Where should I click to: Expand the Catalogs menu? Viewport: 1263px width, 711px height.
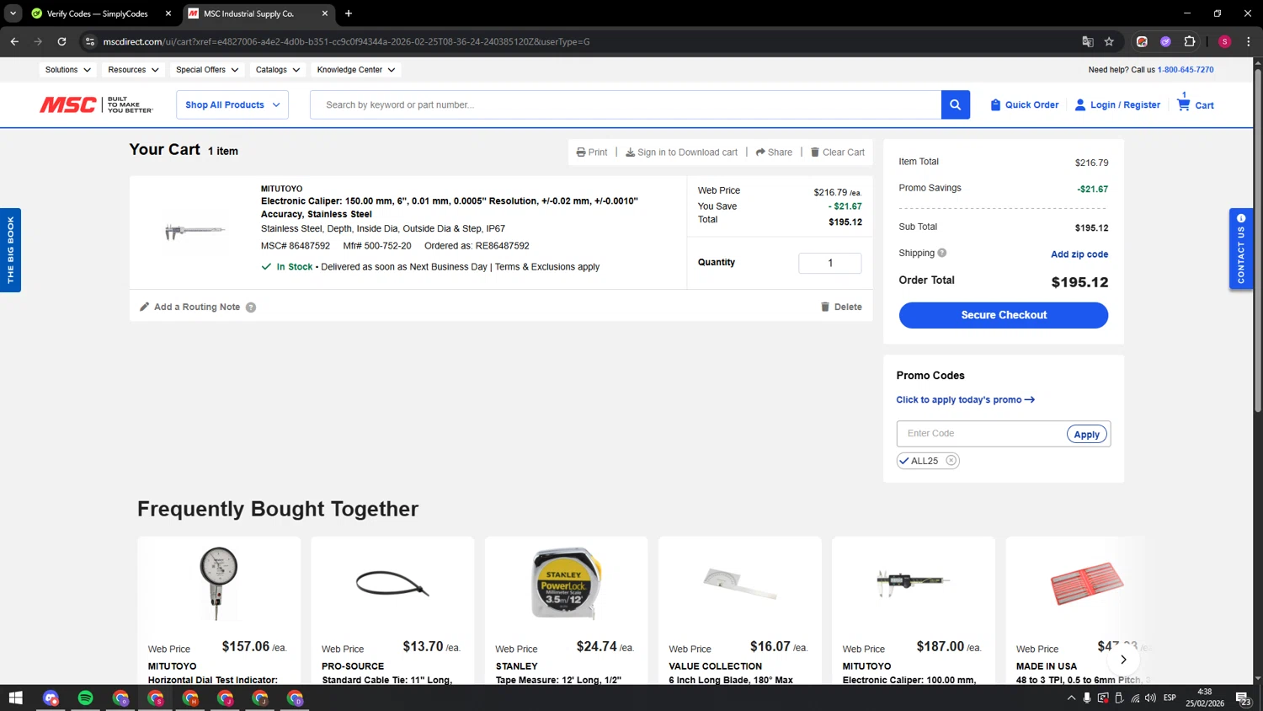click(277, 70)
